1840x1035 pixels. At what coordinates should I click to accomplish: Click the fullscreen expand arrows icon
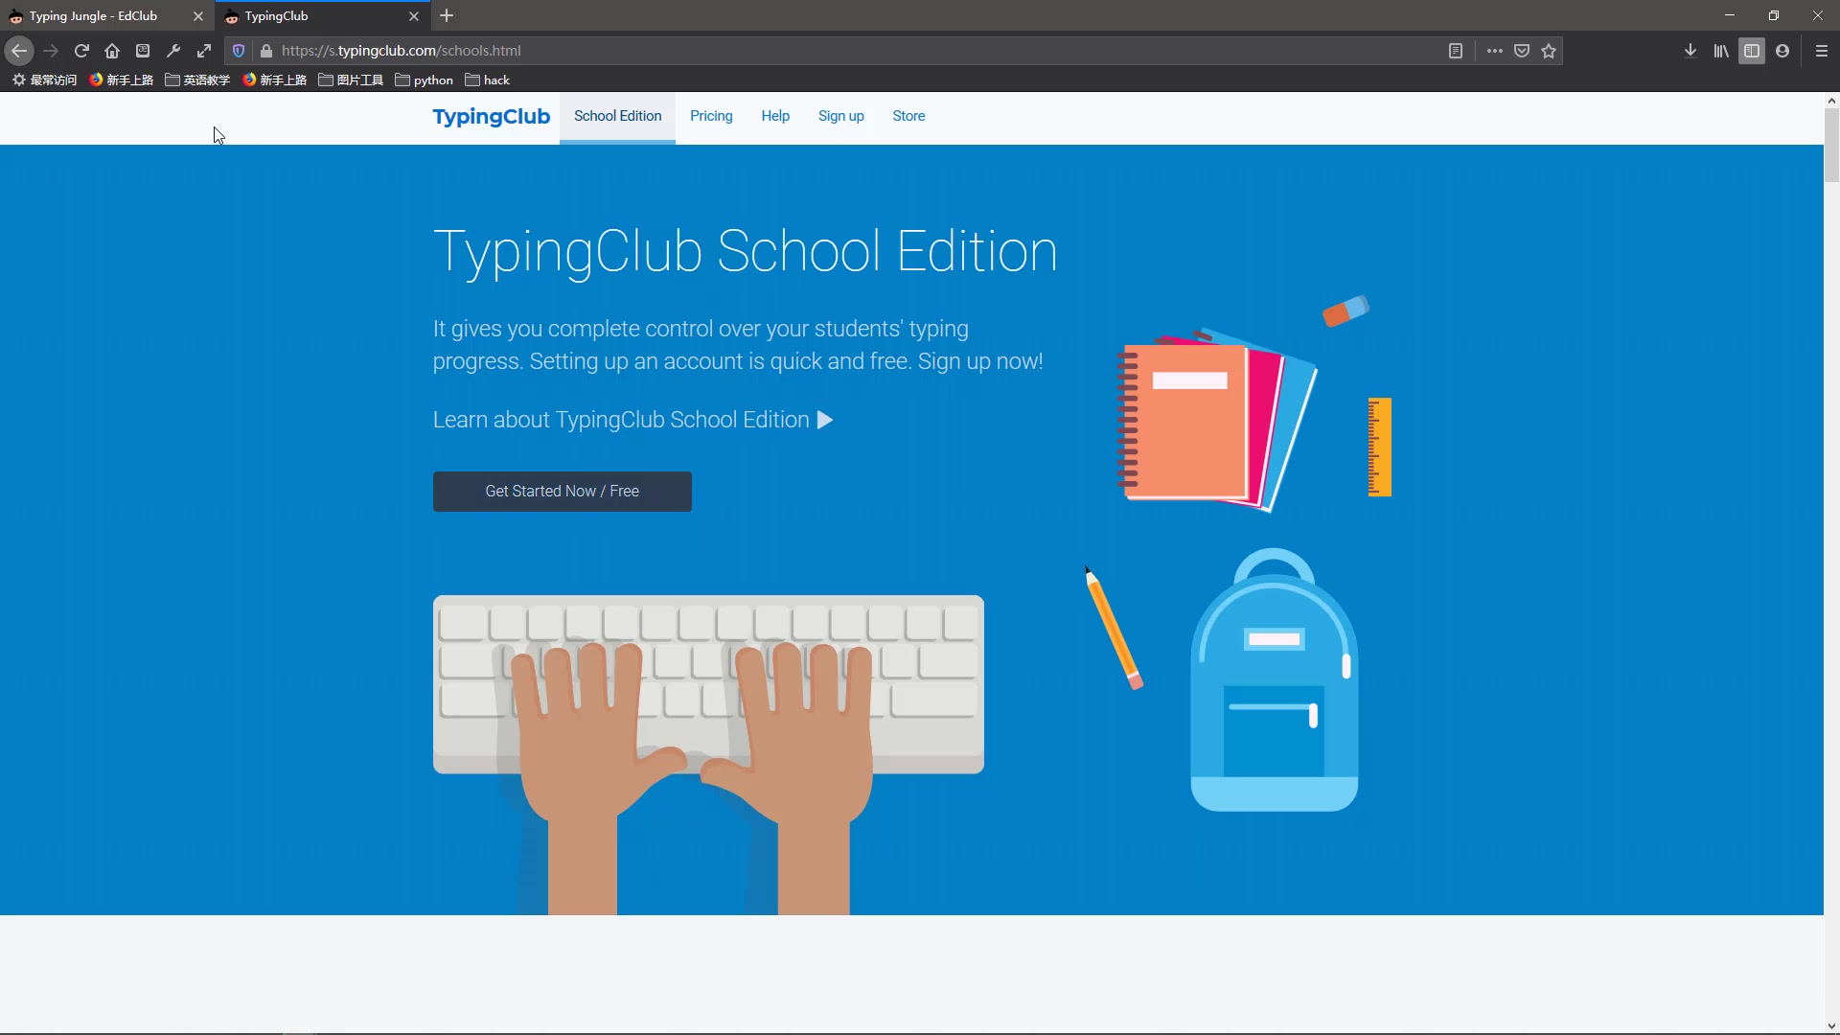pyautogui.click(x=204, y=51)
